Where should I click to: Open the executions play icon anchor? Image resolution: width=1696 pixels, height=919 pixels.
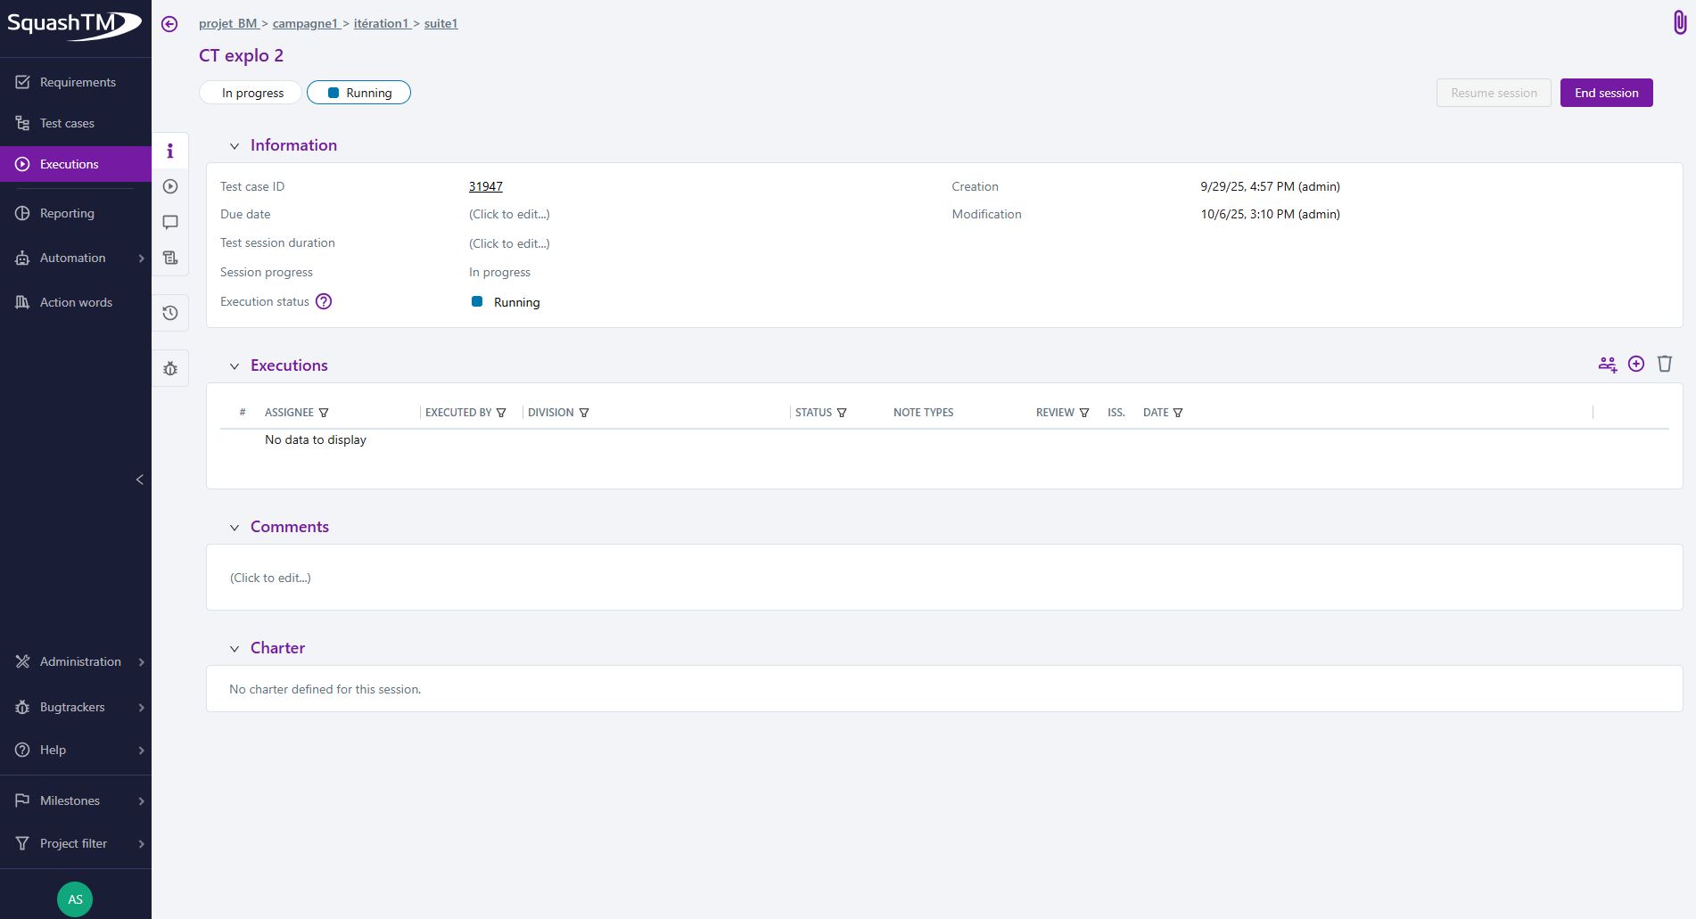point(170,186)
